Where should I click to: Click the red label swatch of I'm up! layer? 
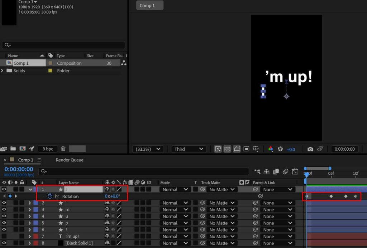(x=36, y=236)
